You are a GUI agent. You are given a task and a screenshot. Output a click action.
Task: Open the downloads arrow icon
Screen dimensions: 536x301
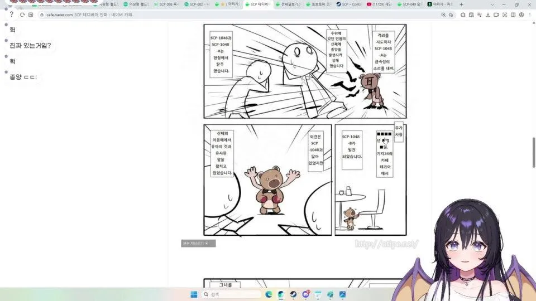pyautogui.click(x=488, y=14)
